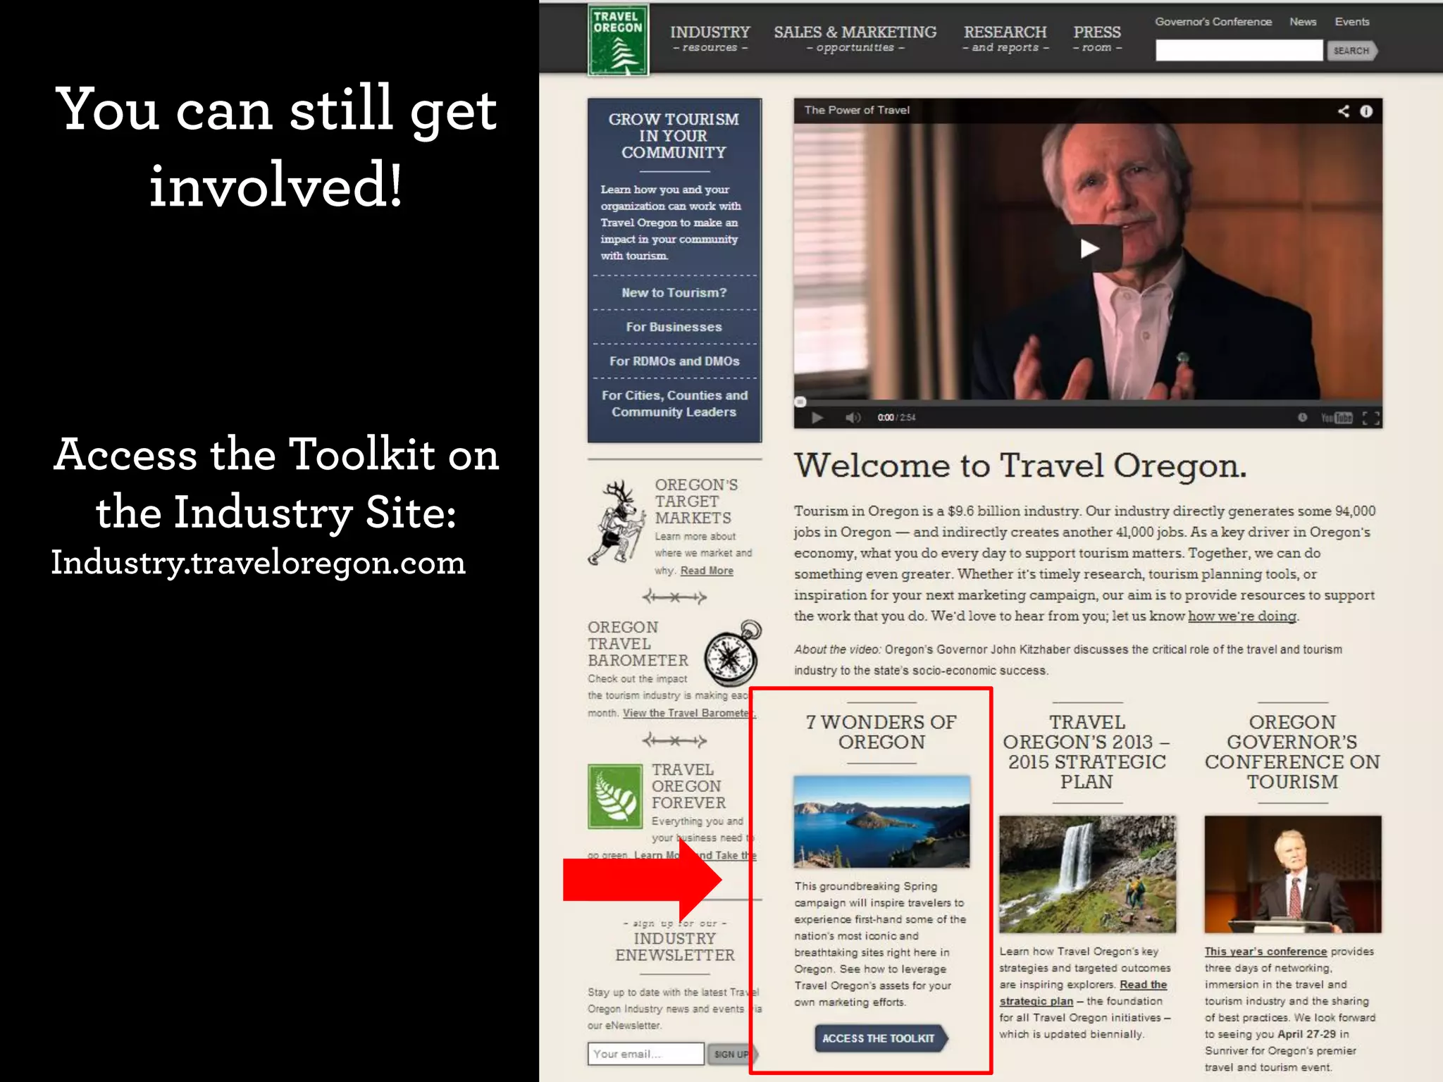Viewport: 1443px width, 1082px height.
Task: Open the New to Tourism? link
Action: (674, 292)
